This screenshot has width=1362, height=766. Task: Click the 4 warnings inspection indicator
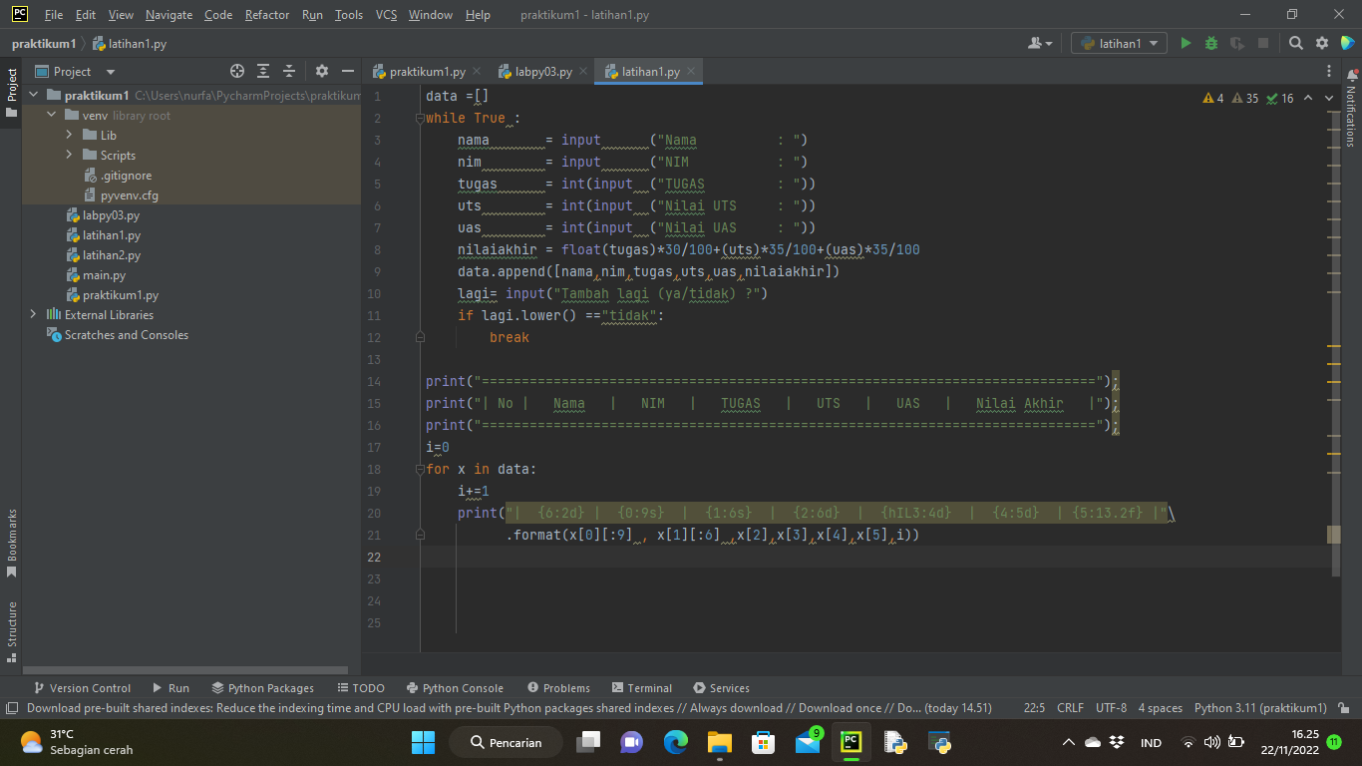point(1215,98)
